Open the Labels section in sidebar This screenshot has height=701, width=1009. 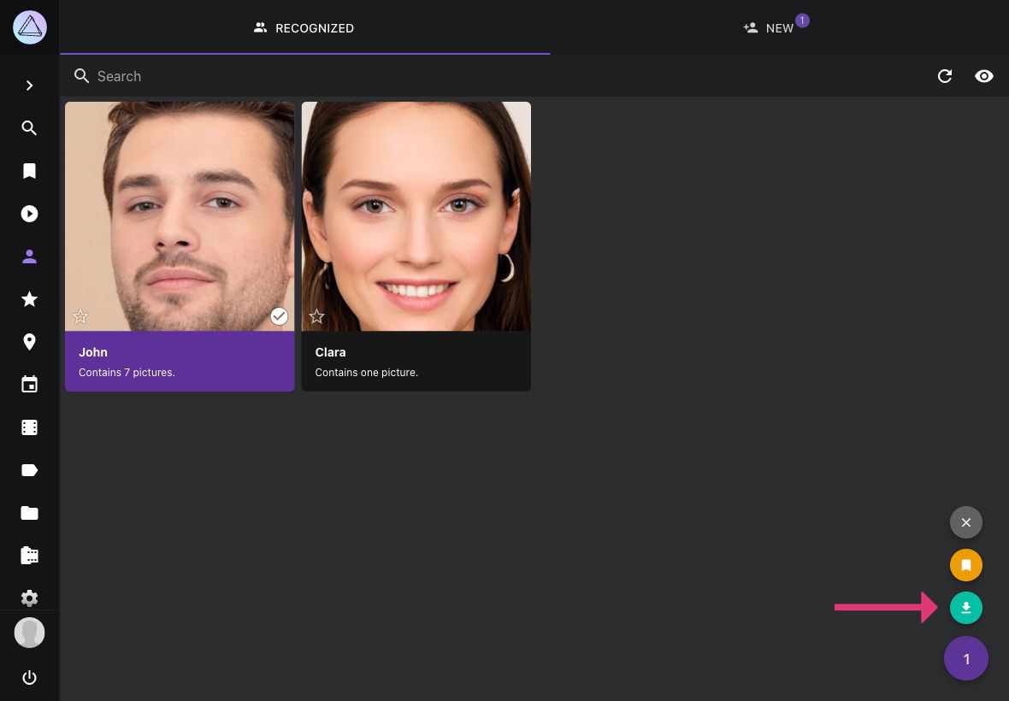coord(30,470)
